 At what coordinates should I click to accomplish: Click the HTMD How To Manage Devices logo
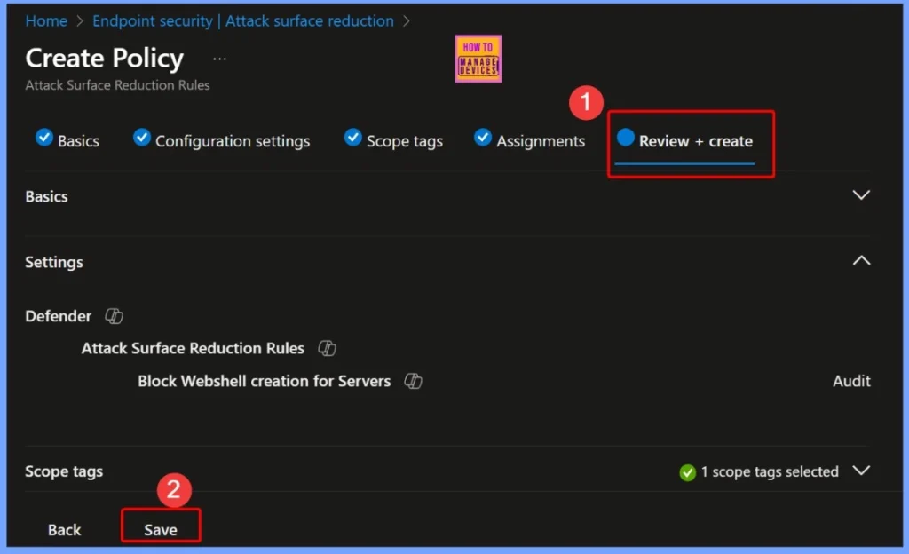click(x=478, y=59)
